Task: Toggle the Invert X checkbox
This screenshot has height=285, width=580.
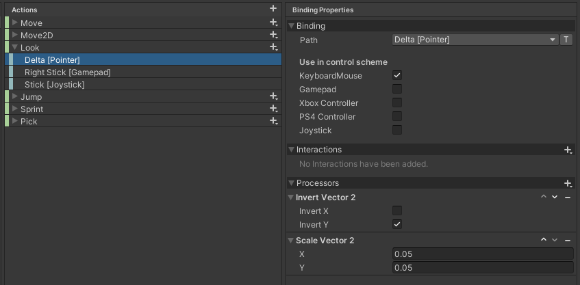Action: click(x=397, y=211)
